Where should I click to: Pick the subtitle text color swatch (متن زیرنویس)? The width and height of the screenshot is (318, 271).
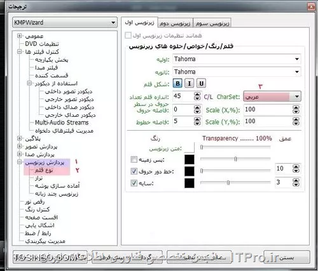click(x=190, y=148)
